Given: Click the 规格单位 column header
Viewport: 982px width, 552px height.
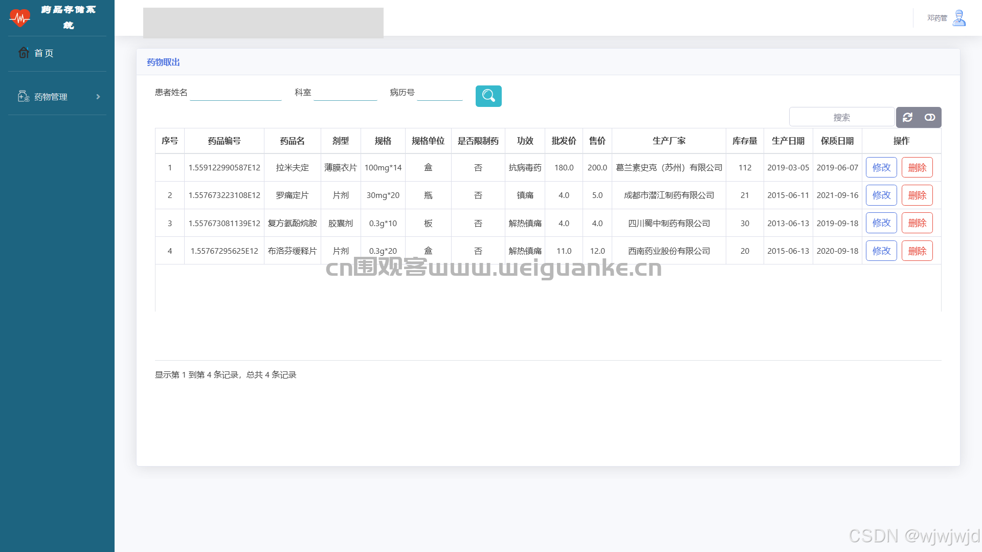Looking at the screenshot, I should click(428, 141).
